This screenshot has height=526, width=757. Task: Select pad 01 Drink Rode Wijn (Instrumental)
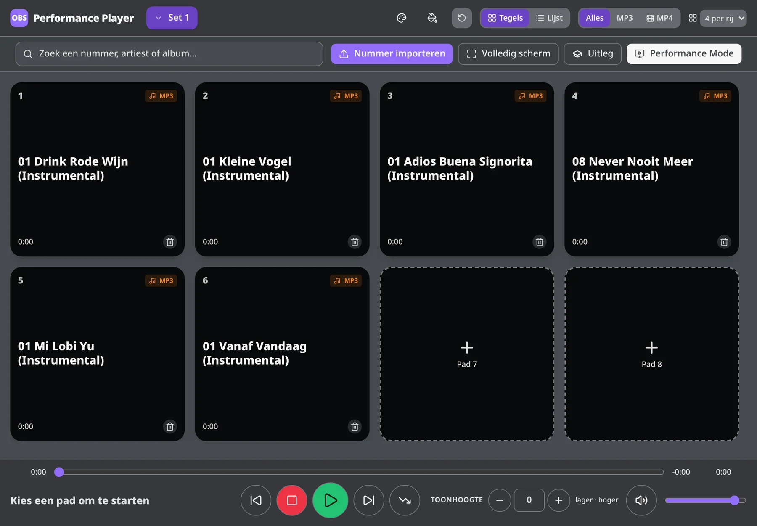97,169
